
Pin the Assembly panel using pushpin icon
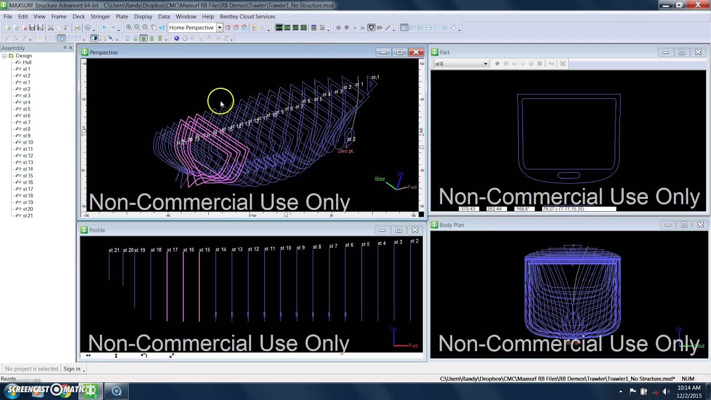click(64, 48)
